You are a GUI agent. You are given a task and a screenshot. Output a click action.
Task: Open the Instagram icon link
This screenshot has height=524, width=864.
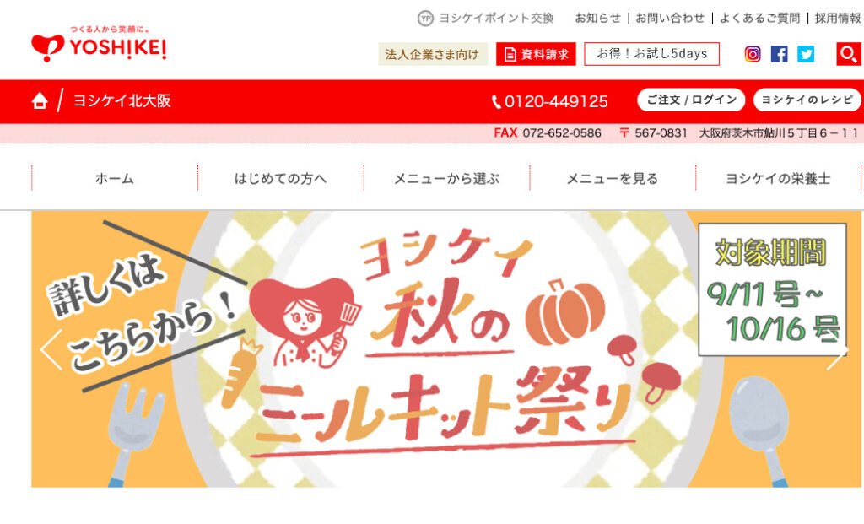point(753,54)
